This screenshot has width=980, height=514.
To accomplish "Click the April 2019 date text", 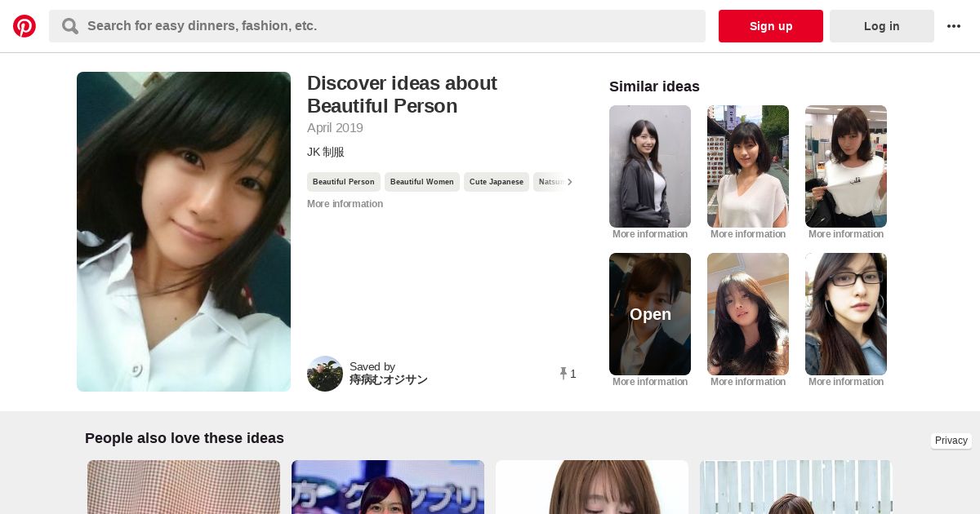I will [335, 128].
